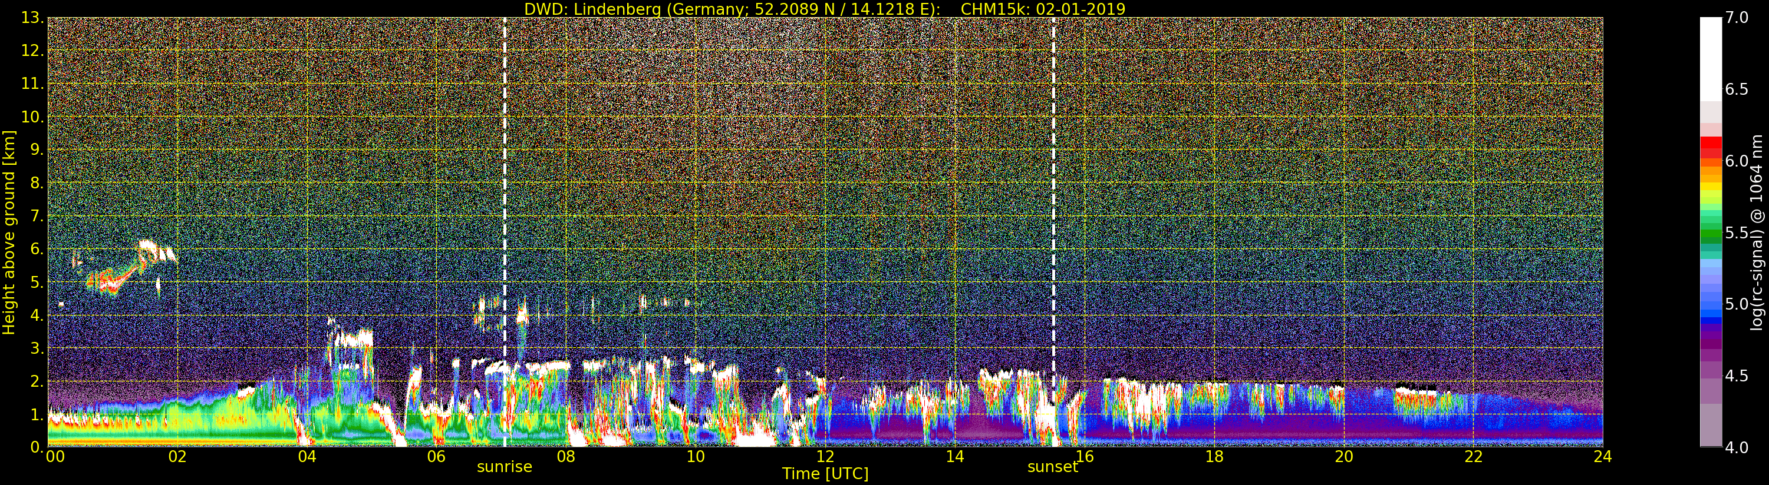Click the "7.0" colorbar tick label
The image size is (1769, 485).
pyautogui.click(x=1737, y=18)
